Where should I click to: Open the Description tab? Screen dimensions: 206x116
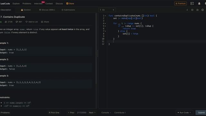click(5, 10)
